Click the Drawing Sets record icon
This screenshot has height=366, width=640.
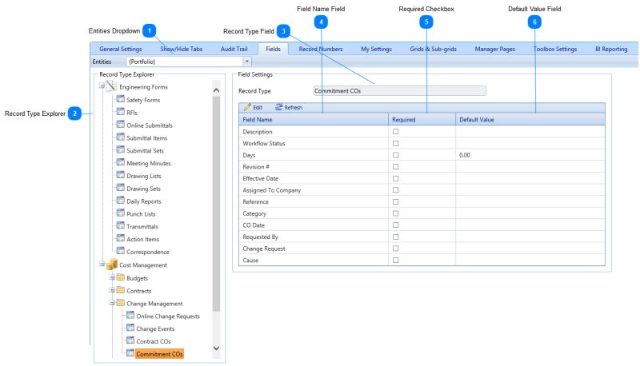121,188
